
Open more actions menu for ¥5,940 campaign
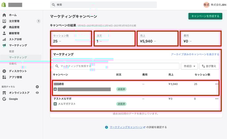[217, 84]
